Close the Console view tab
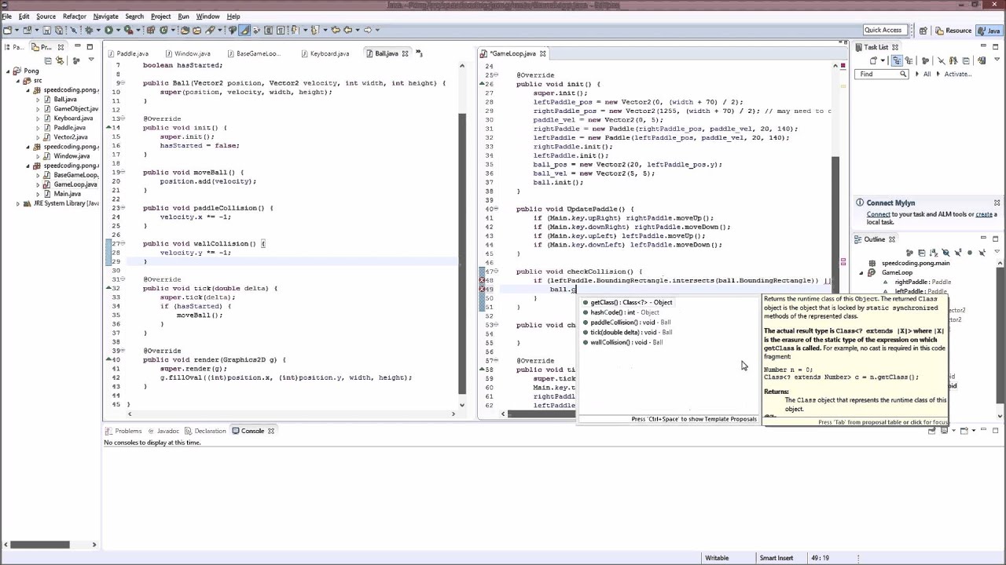The width and height of the screenshot is (1006, 565). [x=271, y=431]
